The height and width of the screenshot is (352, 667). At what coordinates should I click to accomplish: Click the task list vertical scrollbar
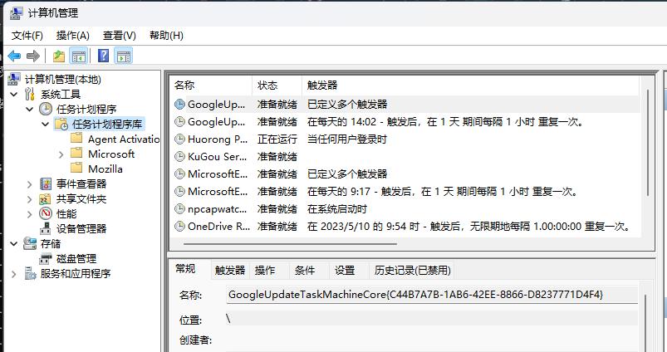[x=648, y=143]
